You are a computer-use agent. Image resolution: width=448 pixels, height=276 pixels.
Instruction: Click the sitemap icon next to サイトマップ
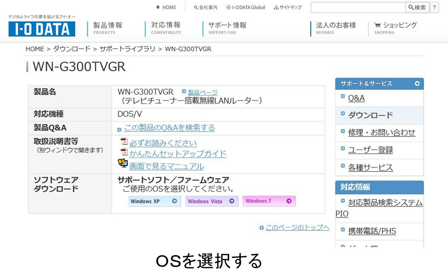pyautogui.click(x=276, y=7)
